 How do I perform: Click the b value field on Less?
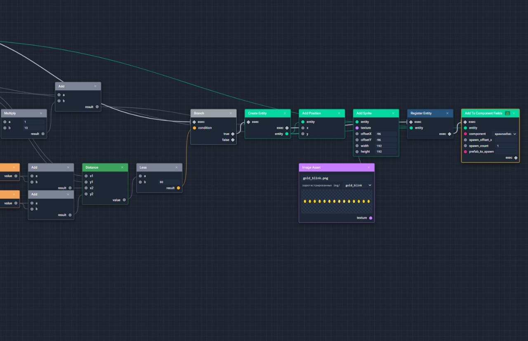pos(169,182)
